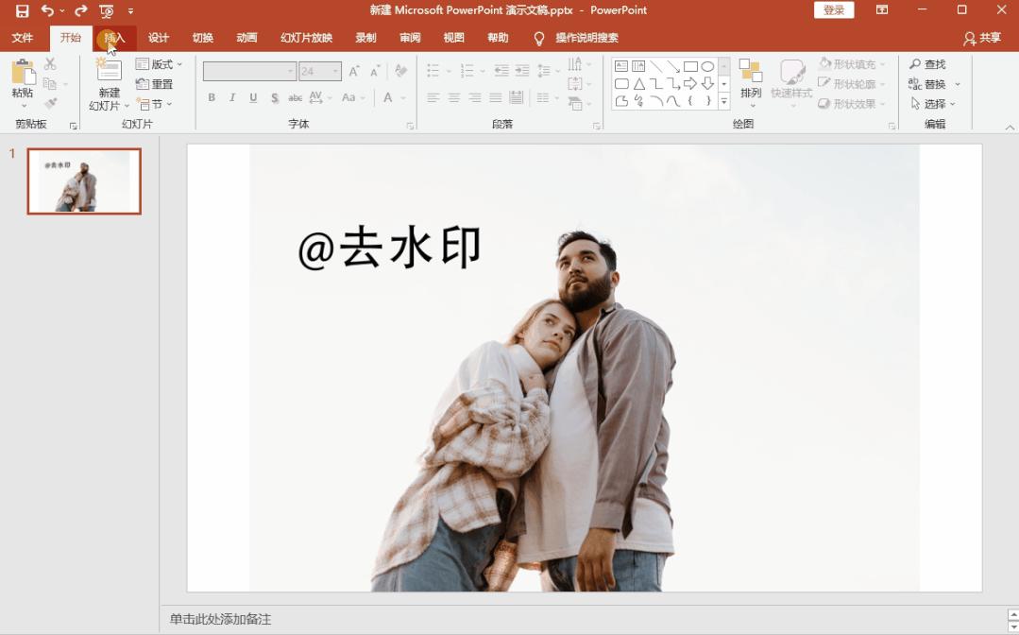Image resolution: width=1019 pixels, height=635 pixels.
Task: Toggle the Underline formatting
Action: point(252,97)
